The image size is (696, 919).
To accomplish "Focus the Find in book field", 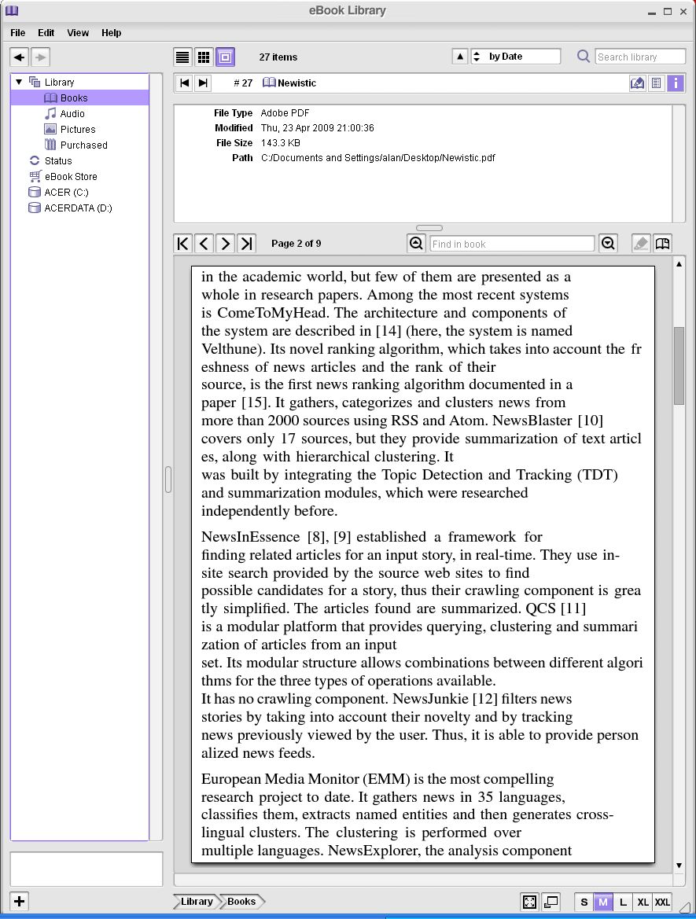I will pyautogui.click(x=512, y=244).
